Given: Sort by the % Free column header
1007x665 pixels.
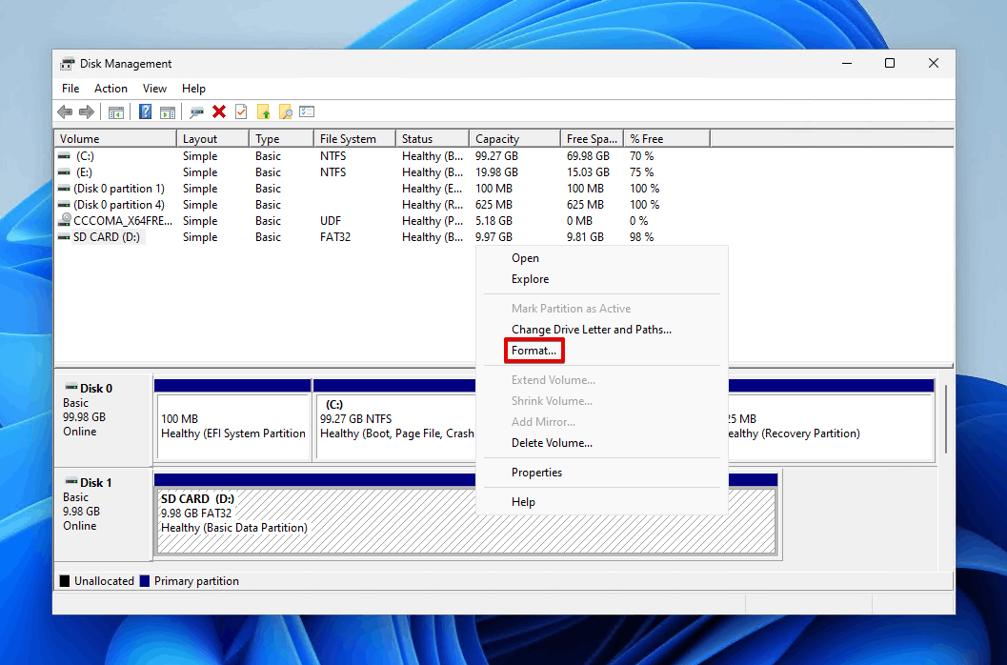Looking at the screenshot, I should pos(667,139).
